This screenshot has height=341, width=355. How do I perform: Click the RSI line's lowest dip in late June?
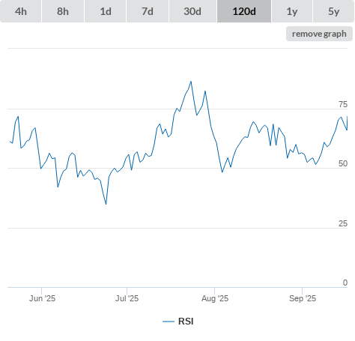[x=106, y=204]
